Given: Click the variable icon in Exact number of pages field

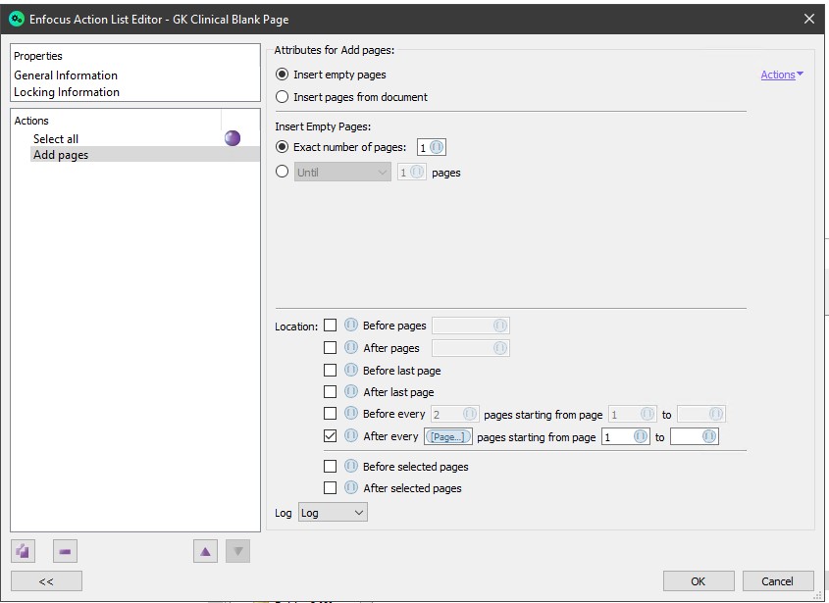Looking at the screenshot, I should coord(437,147).
